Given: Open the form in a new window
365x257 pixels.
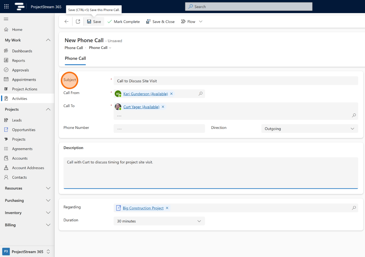Looking at the screenshot, I should click(78, 22).
